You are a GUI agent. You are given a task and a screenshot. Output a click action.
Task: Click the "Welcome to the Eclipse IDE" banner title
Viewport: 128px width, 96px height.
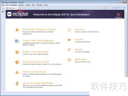coord(61,14)
